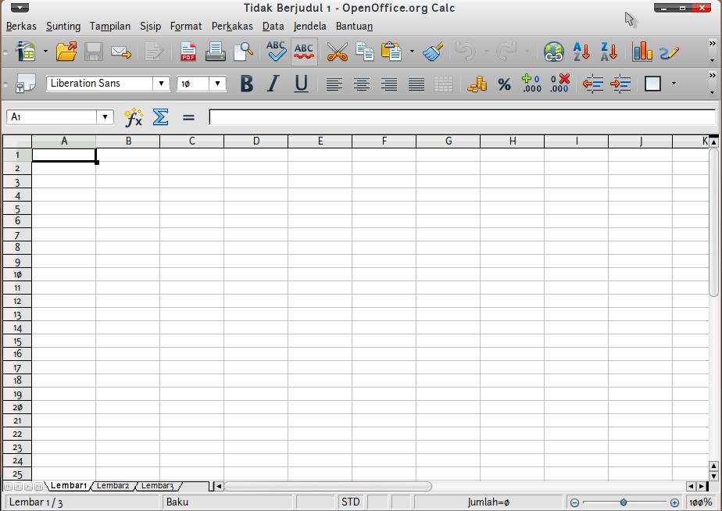Align text left
The height and width of the screenshot is (511, 722).
tap(334, 84)
